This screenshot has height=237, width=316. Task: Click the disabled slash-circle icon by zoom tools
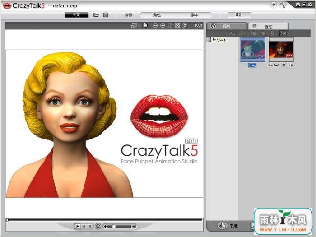click(x=170, y=26)
